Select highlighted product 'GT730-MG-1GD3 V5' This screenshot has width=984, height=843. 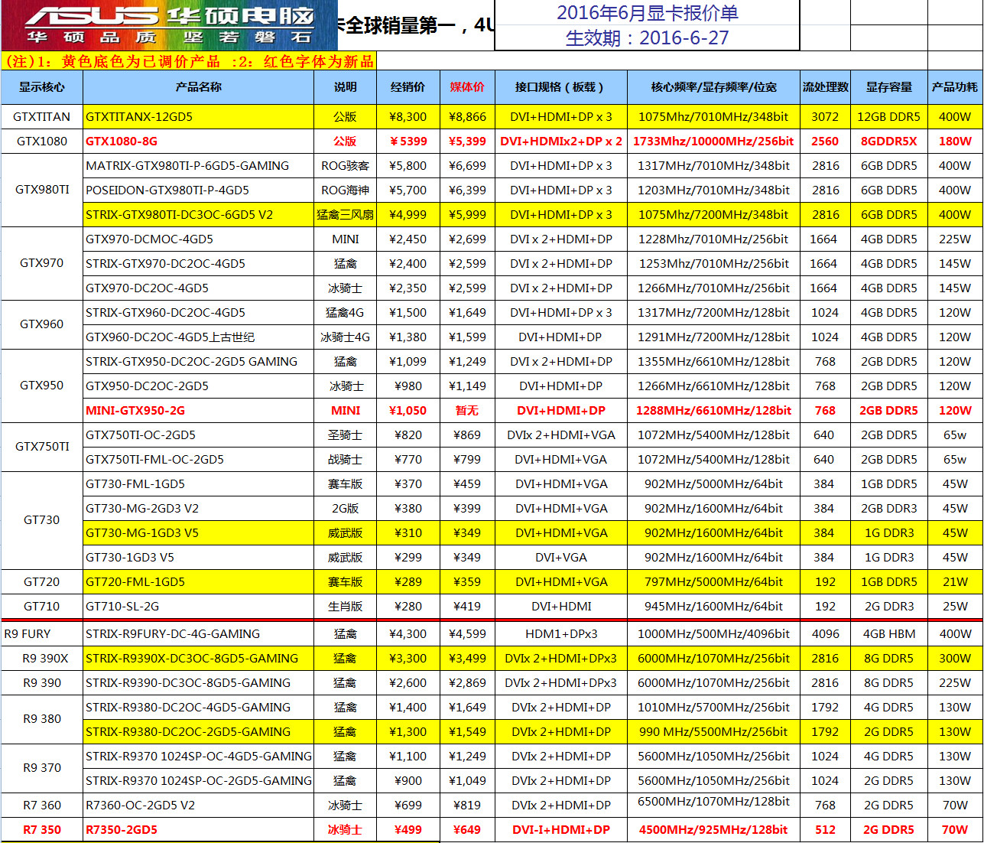click(199, 533)
